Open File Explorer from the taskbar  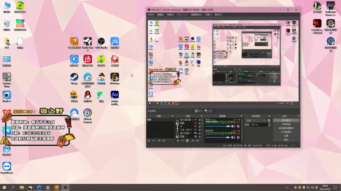click(22, 188)
